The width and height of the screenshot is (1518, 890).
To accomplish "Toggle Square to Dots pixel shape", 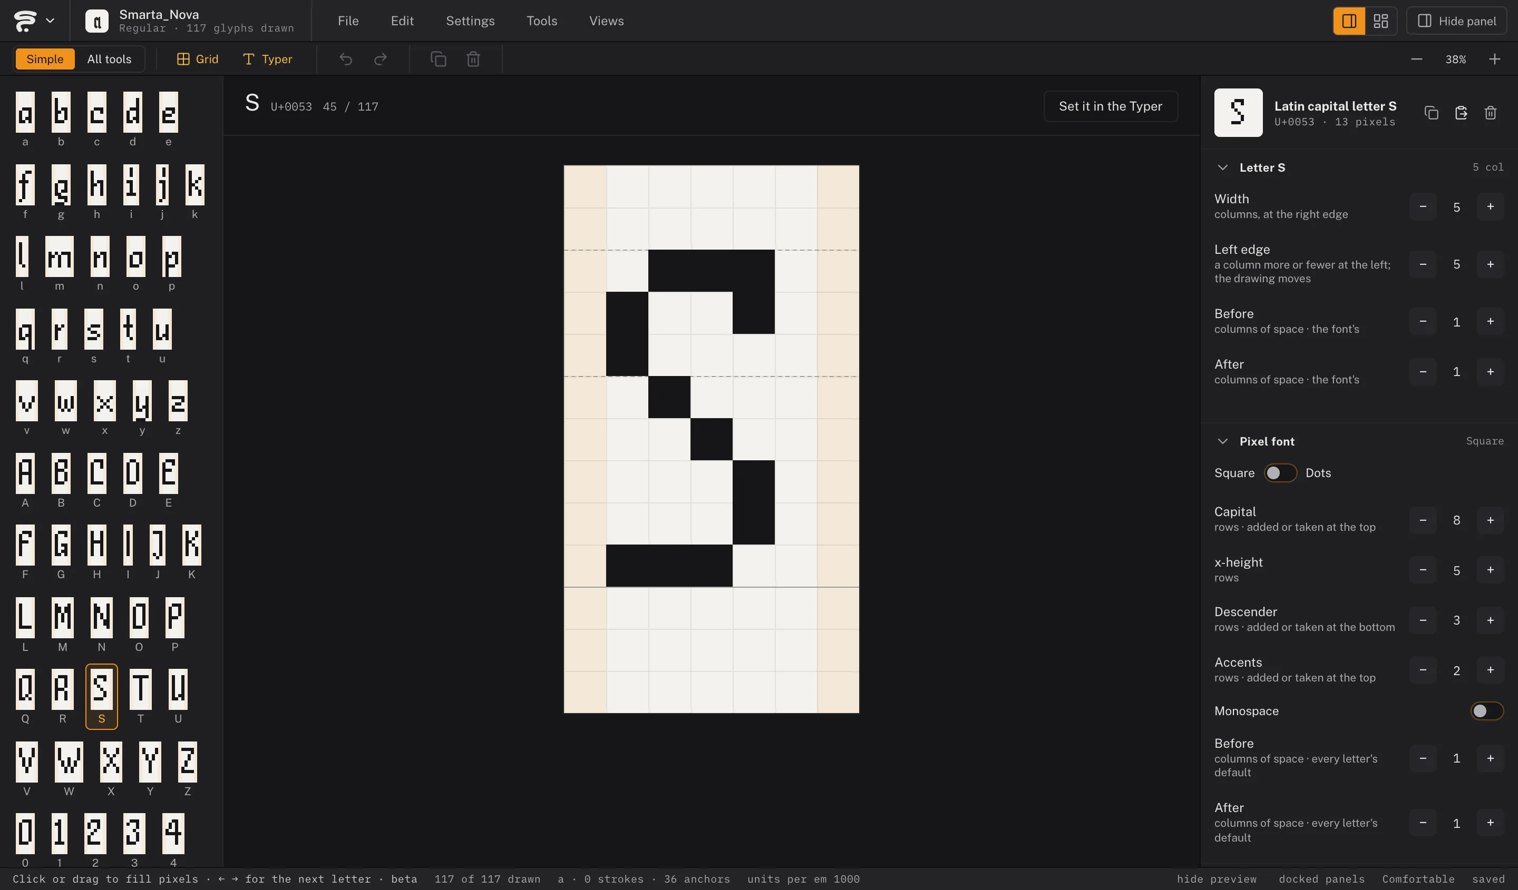I will 1280,473.
